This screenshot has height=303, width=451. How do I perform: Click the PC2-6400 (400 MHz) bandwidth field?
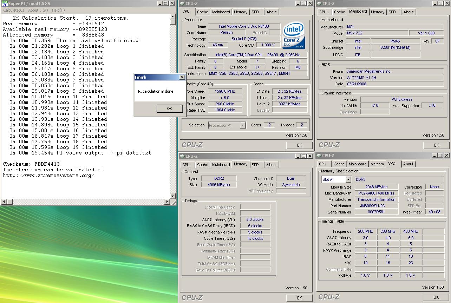[x=376, y=193]
